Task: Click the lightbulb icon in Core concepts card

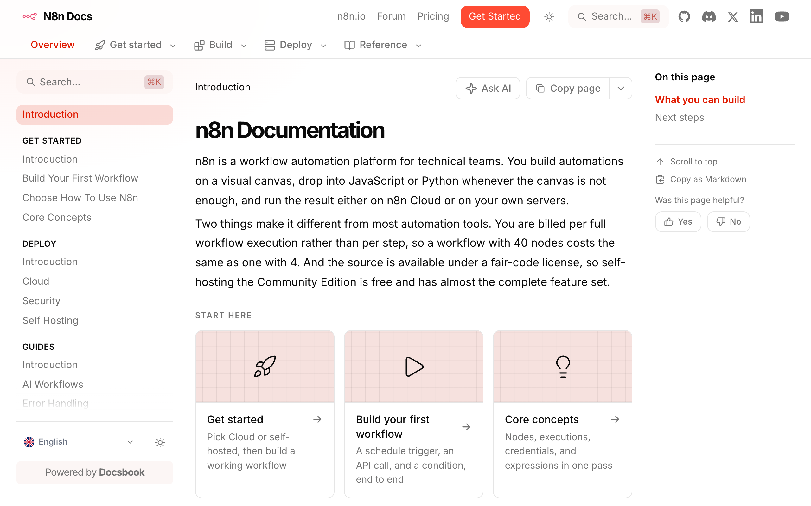Action: pyautogui.click(x=563, y=367)
